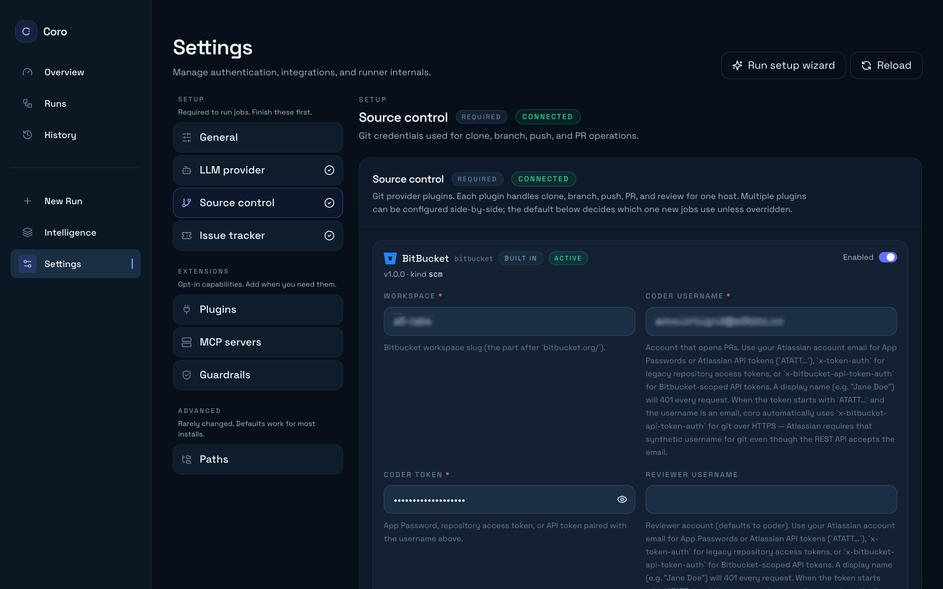Reveal the coder token with eye icon
The image size is (943, 589).
(x=622, y=499)
